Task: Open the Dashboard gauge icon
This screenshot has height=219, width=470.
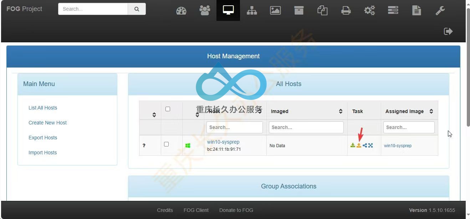Action: coord(181,11)
